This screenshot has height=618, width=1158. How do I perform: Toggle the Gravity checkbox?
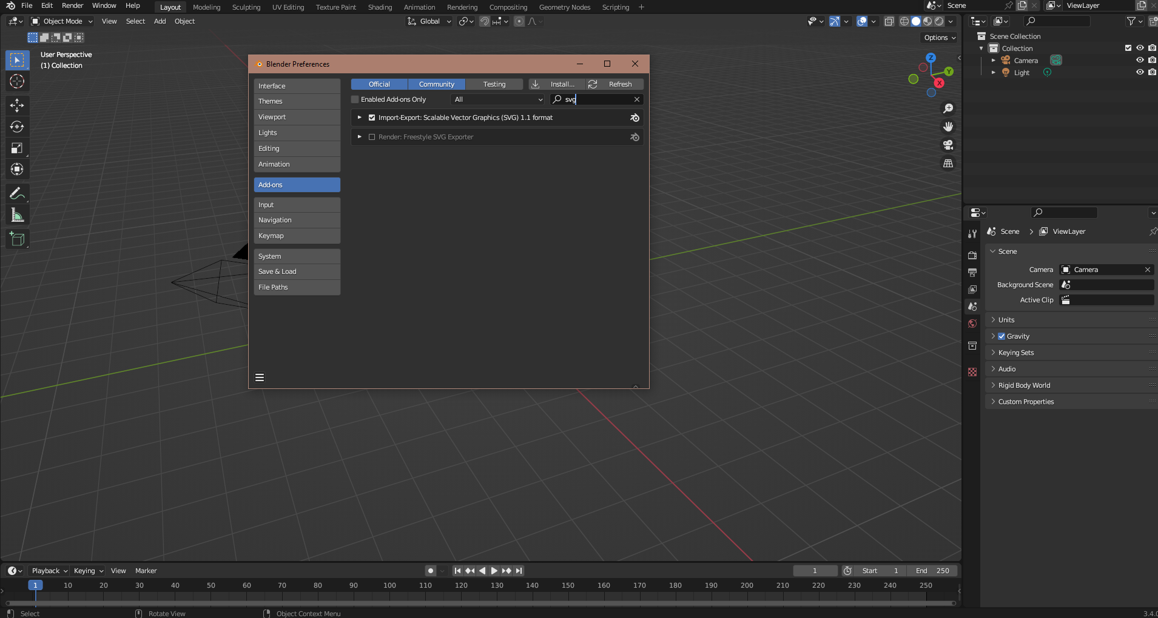(1002, 336)
